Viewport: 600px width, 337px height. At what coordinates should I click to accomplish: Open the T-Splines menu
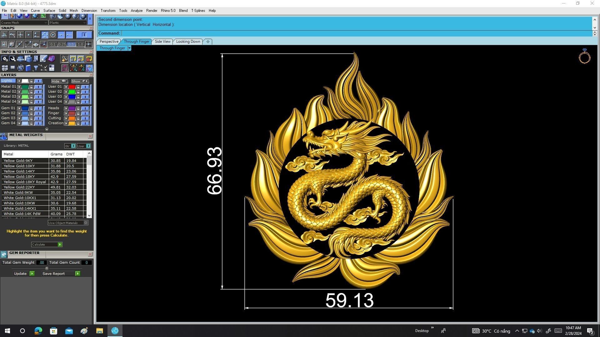point(198,11)
